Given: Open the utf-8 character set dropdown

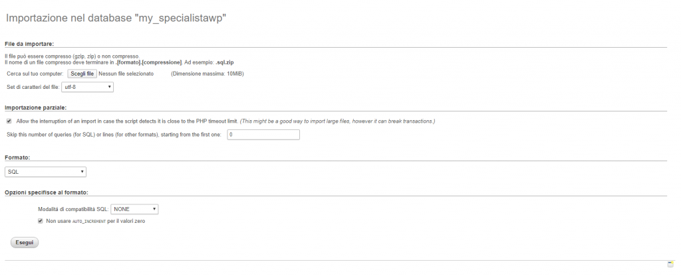Looking at the screenshot, I should 87,87.
